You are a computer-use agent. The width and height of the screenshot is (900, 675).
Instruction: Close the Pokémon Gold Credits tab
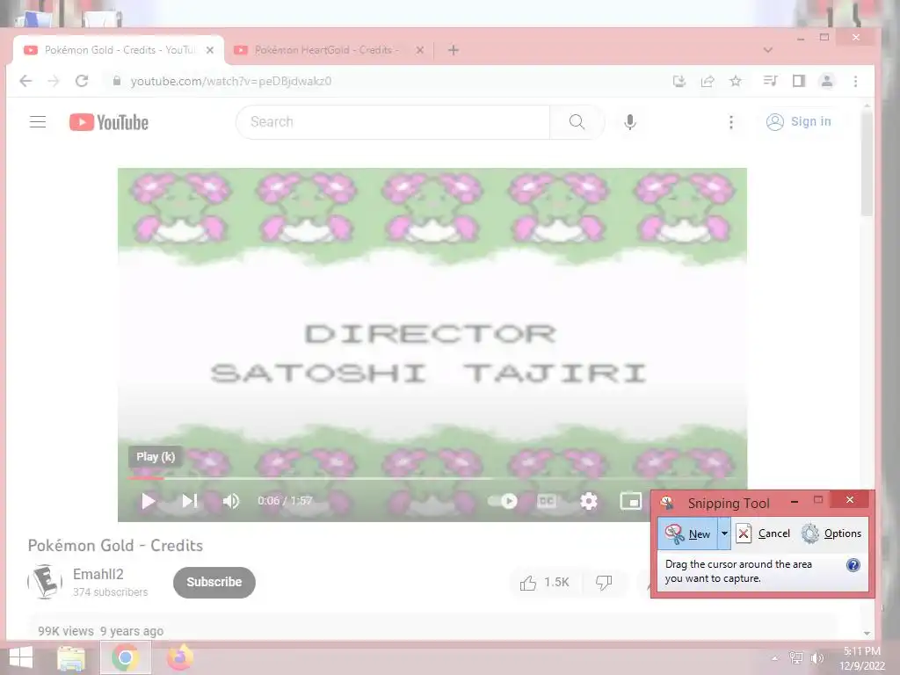[210, 50]
